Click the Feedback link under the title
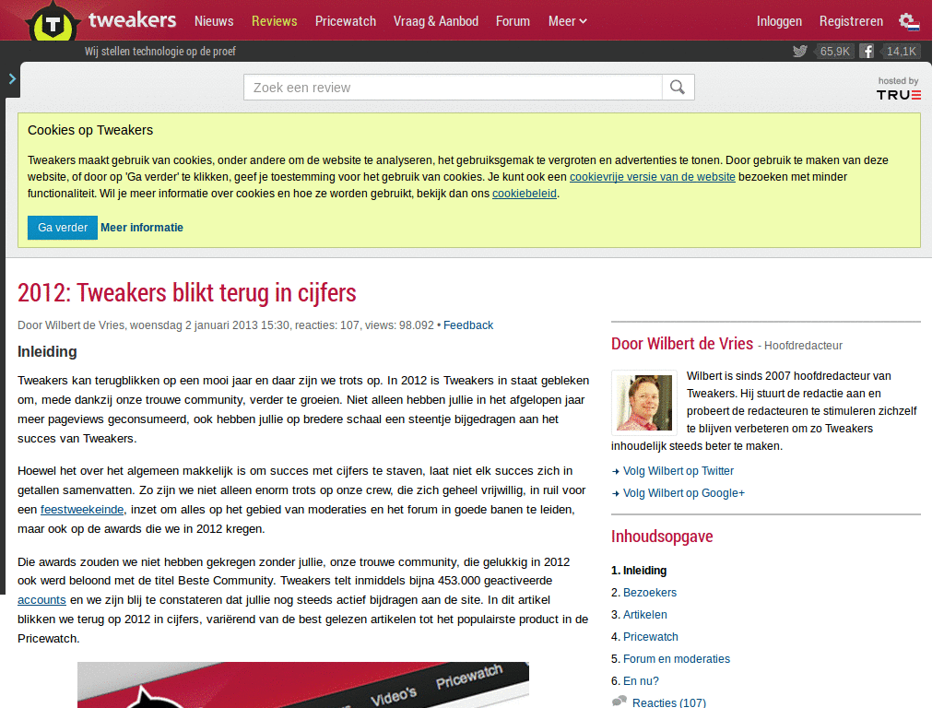Screen dimensions: 944x708 click(x=467, y=324)
